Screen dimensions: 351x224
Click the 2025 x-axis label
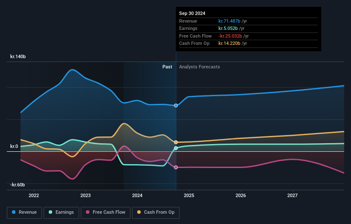pos(189,195)
